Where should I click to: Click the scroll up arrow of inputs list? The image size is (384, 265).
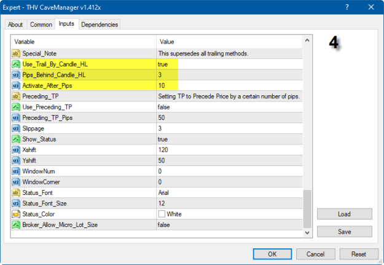point(307,40)
